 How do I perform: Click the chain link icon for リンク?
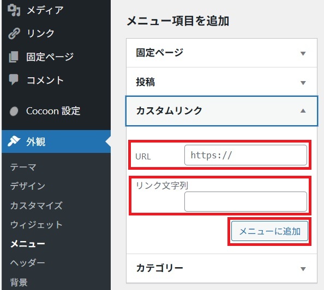14,33
